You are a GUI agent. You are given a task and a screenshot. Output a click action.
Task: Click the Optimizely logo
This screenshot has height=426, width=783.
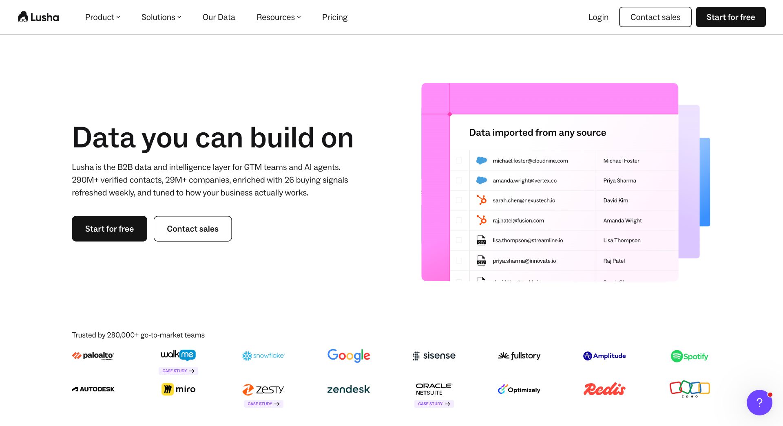[x=519, y=389]
